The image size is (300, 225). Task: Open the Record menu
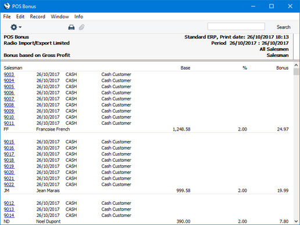pyautogui.click(x=37, y=17)
